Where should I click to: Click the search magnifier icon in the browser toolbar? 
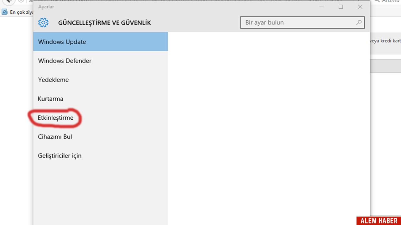click(x=377, y=1)
